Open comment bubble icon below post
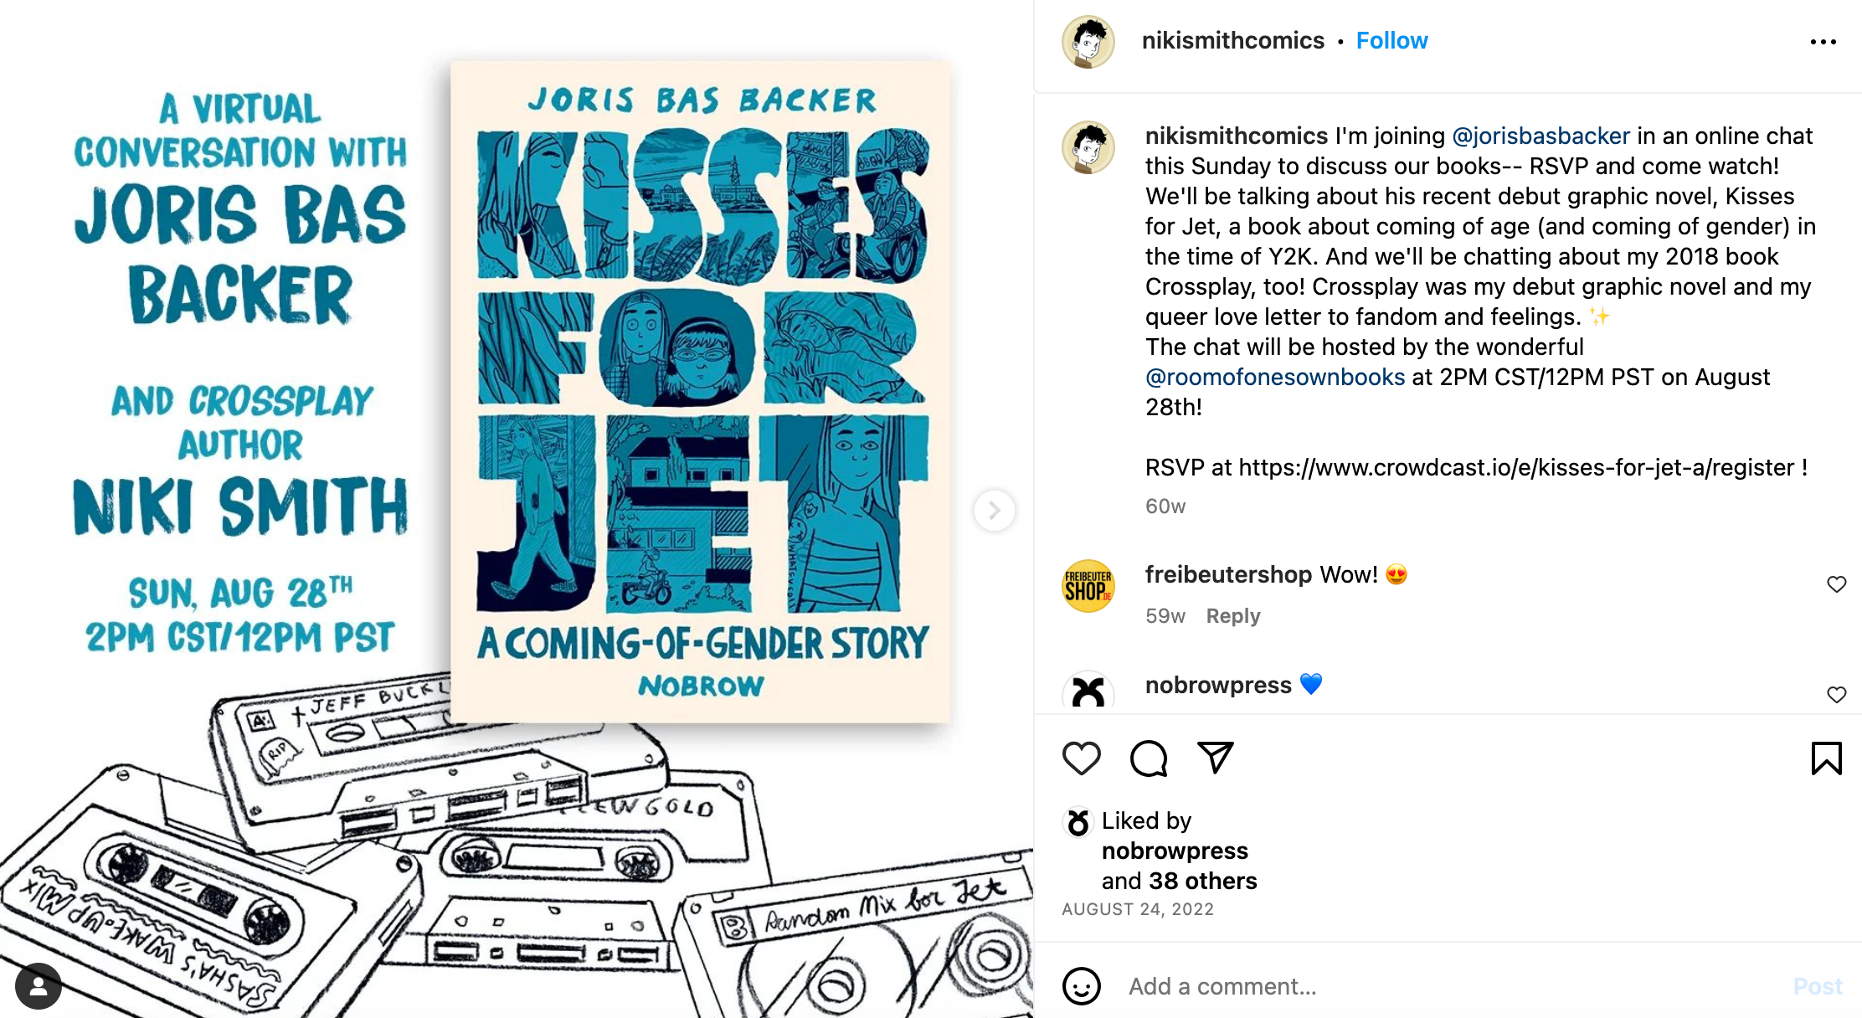This screenshot has height=1018, width=1862. pyautogui.click(x=1148, y=758)
